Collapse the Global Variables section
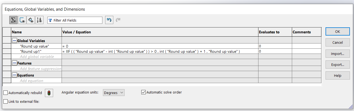 pyautogui.click(x=15, y=41)
